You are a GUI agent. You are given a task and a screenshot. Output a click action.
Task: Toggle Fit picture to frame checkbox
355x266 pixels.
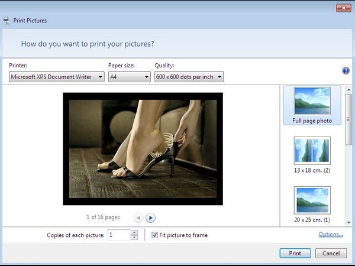tap(154, 235)
